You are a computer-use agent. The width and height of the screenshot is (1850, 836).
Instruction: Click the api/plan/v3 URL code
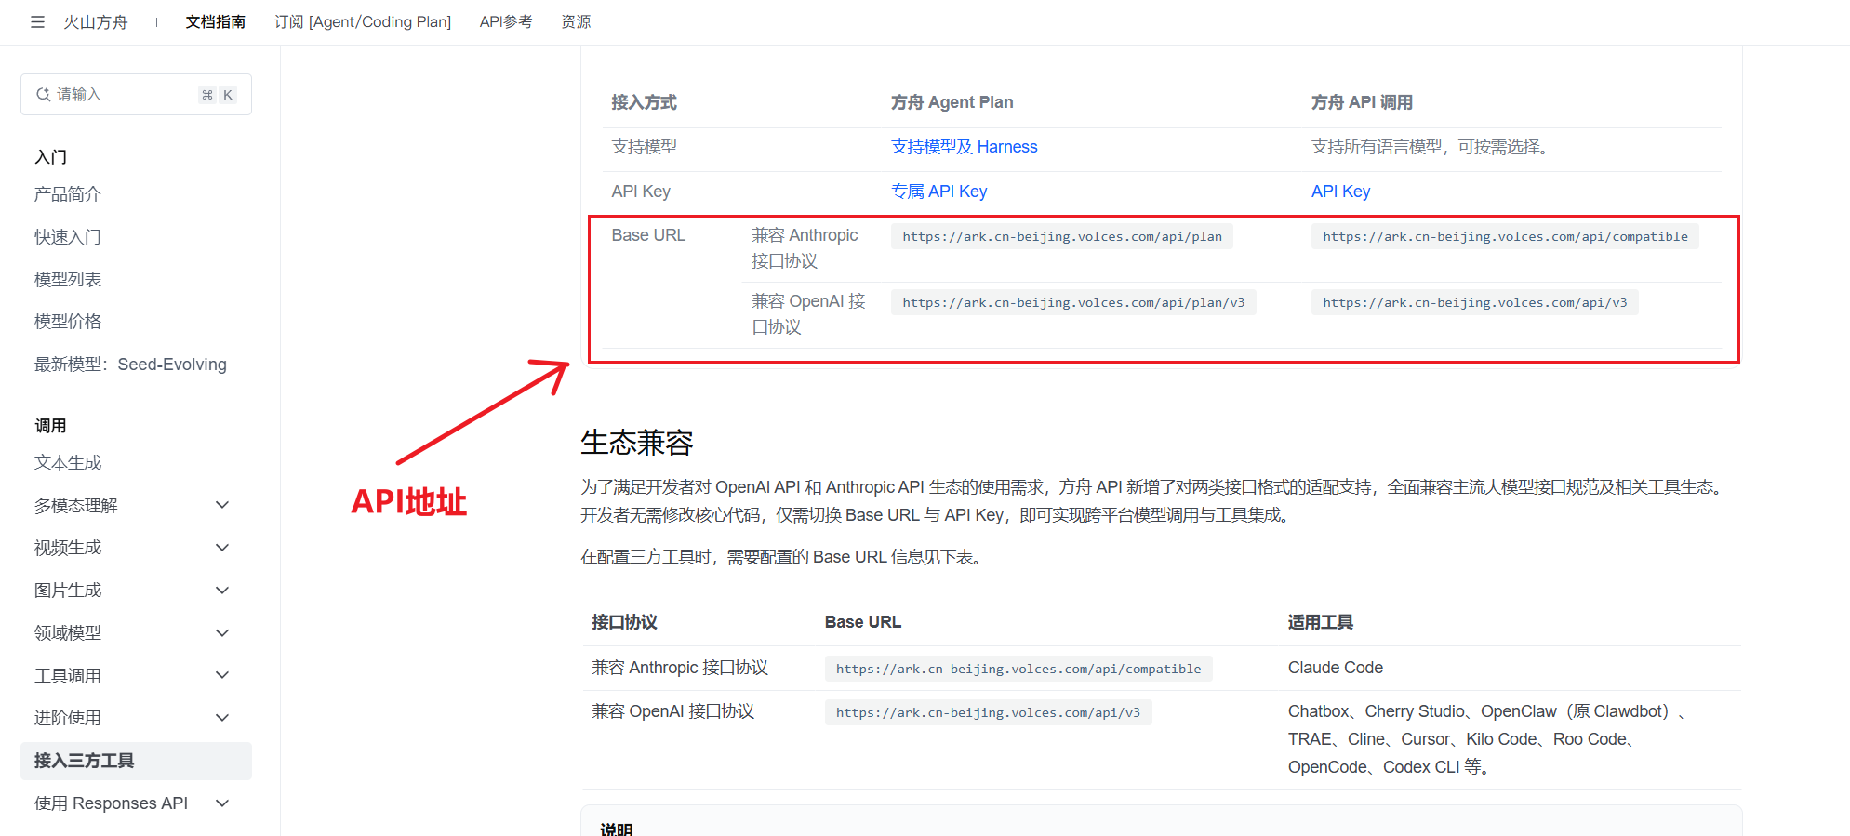[x=1073, y=302]
